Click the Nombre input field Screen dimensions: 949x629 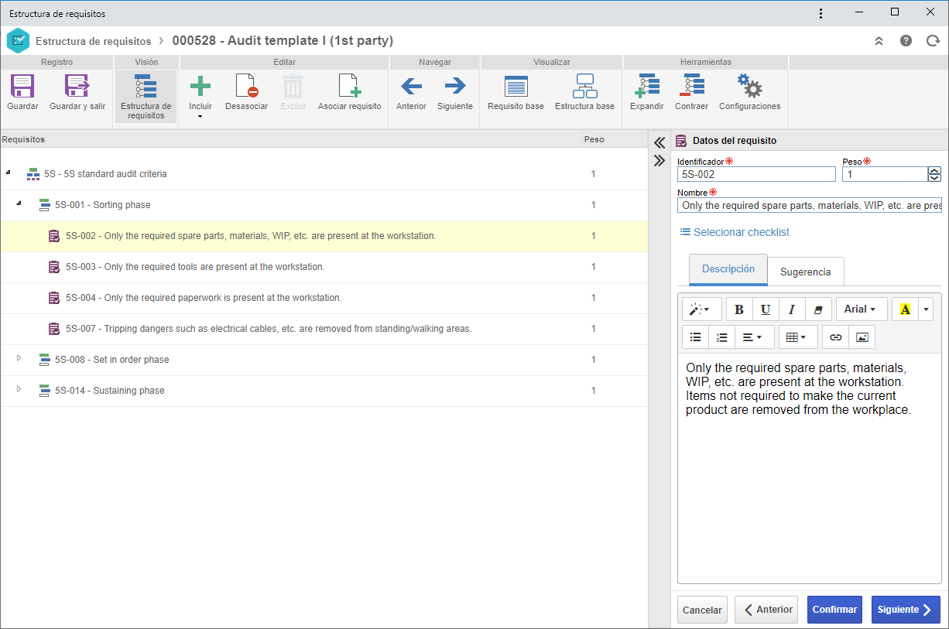(810, 205)
